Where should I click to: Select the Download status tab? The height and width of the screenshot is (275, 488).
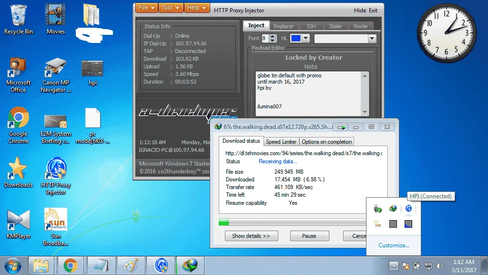(x=241, y=141)
